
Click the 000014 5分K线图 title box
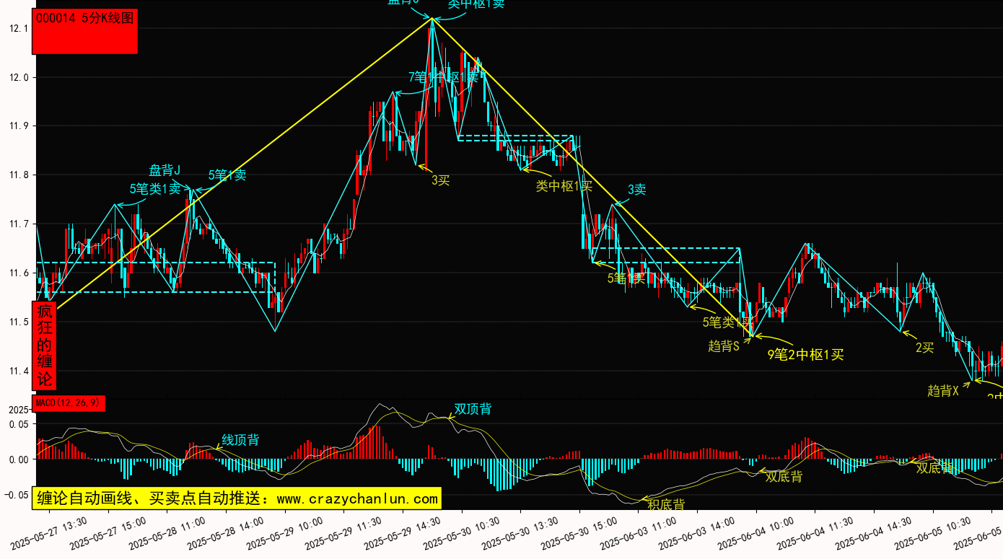pyautogui.click(x=84, y=32)
